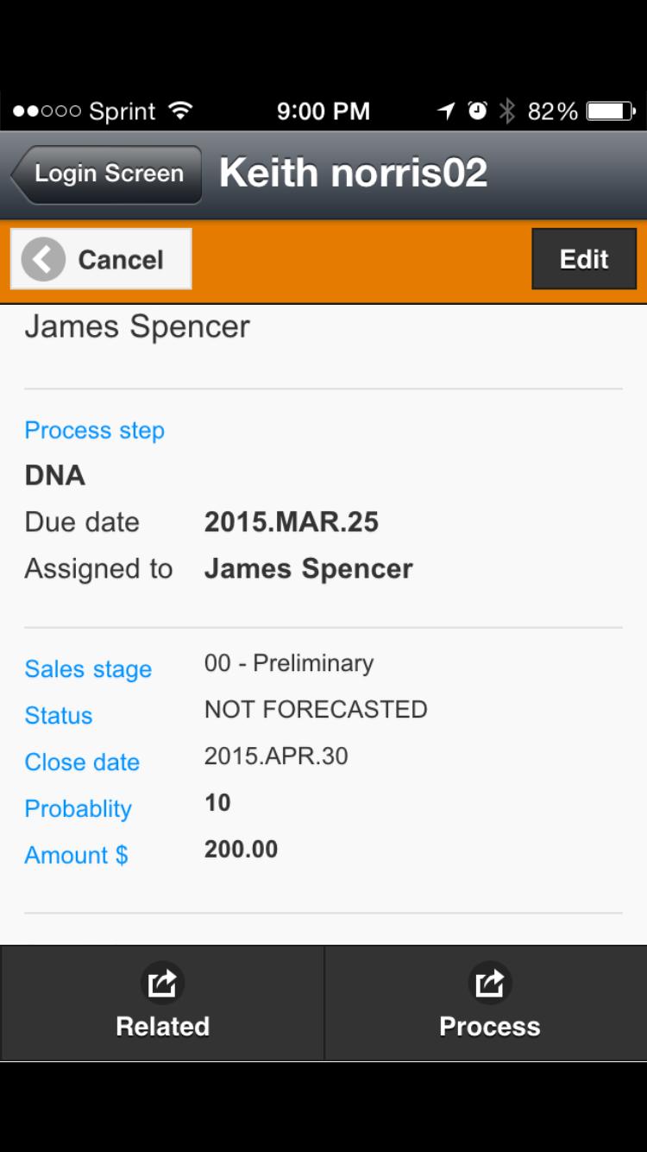
Task: Select the Sales stage field label
Action: tap(88, 669)
